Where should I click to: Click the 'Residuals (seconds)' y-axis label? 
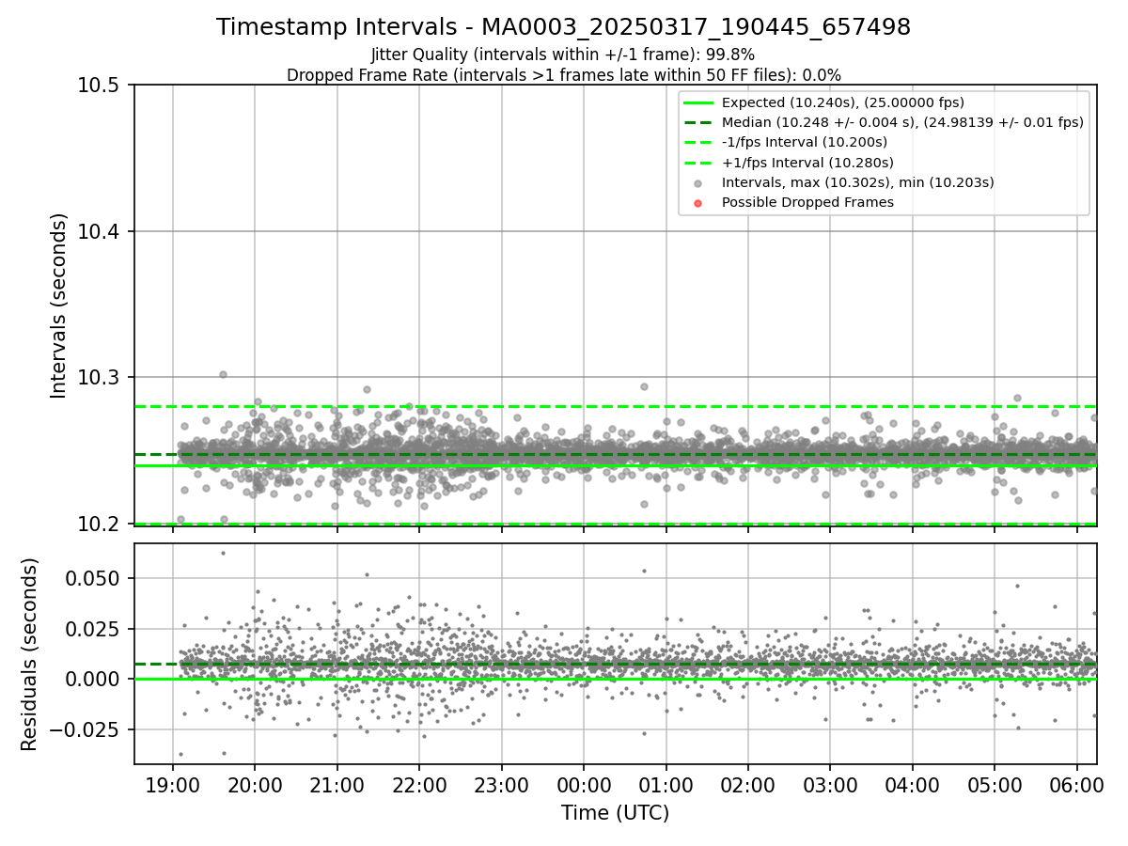[x=30, y=654]
